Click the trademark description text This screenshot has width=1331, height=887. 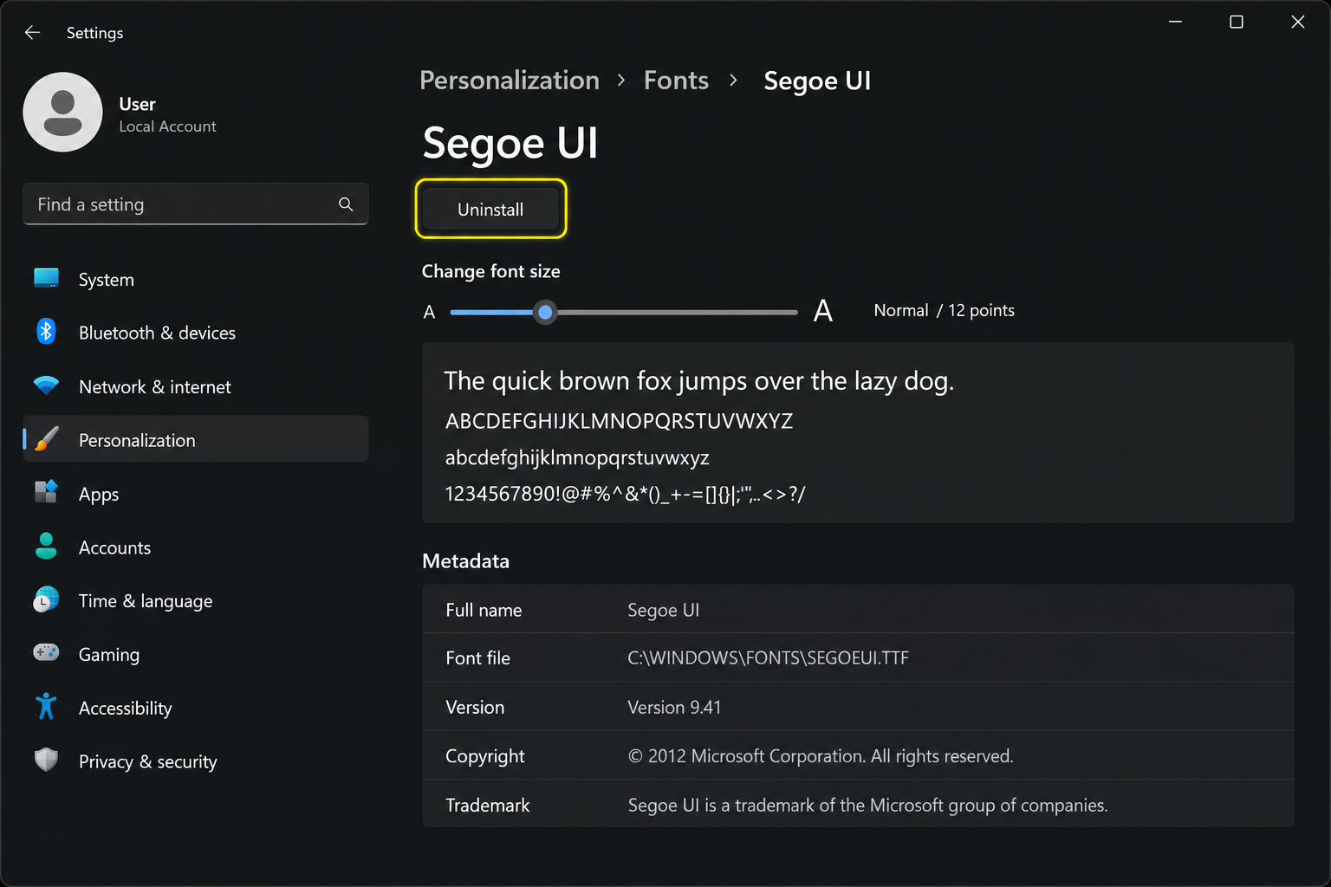pyautogui.click(x=867, y=806)
